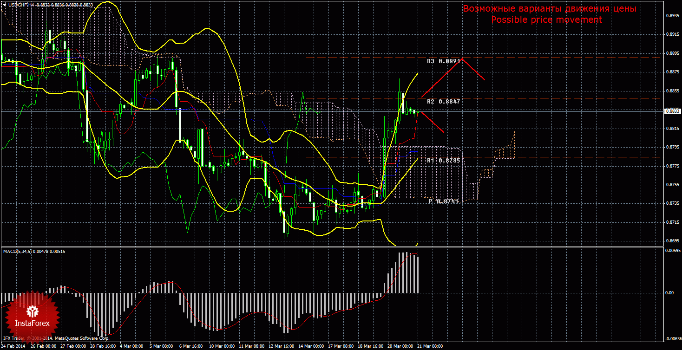Click the R2 0.8847 resistance label
The image size is (682, 350).
(444, 101)
